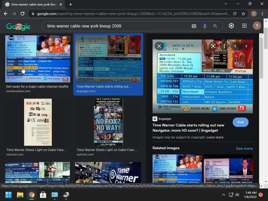Open the tab search chevron
Image resolution: width=268 pixels, height=201 pixels.
point(226,4)
